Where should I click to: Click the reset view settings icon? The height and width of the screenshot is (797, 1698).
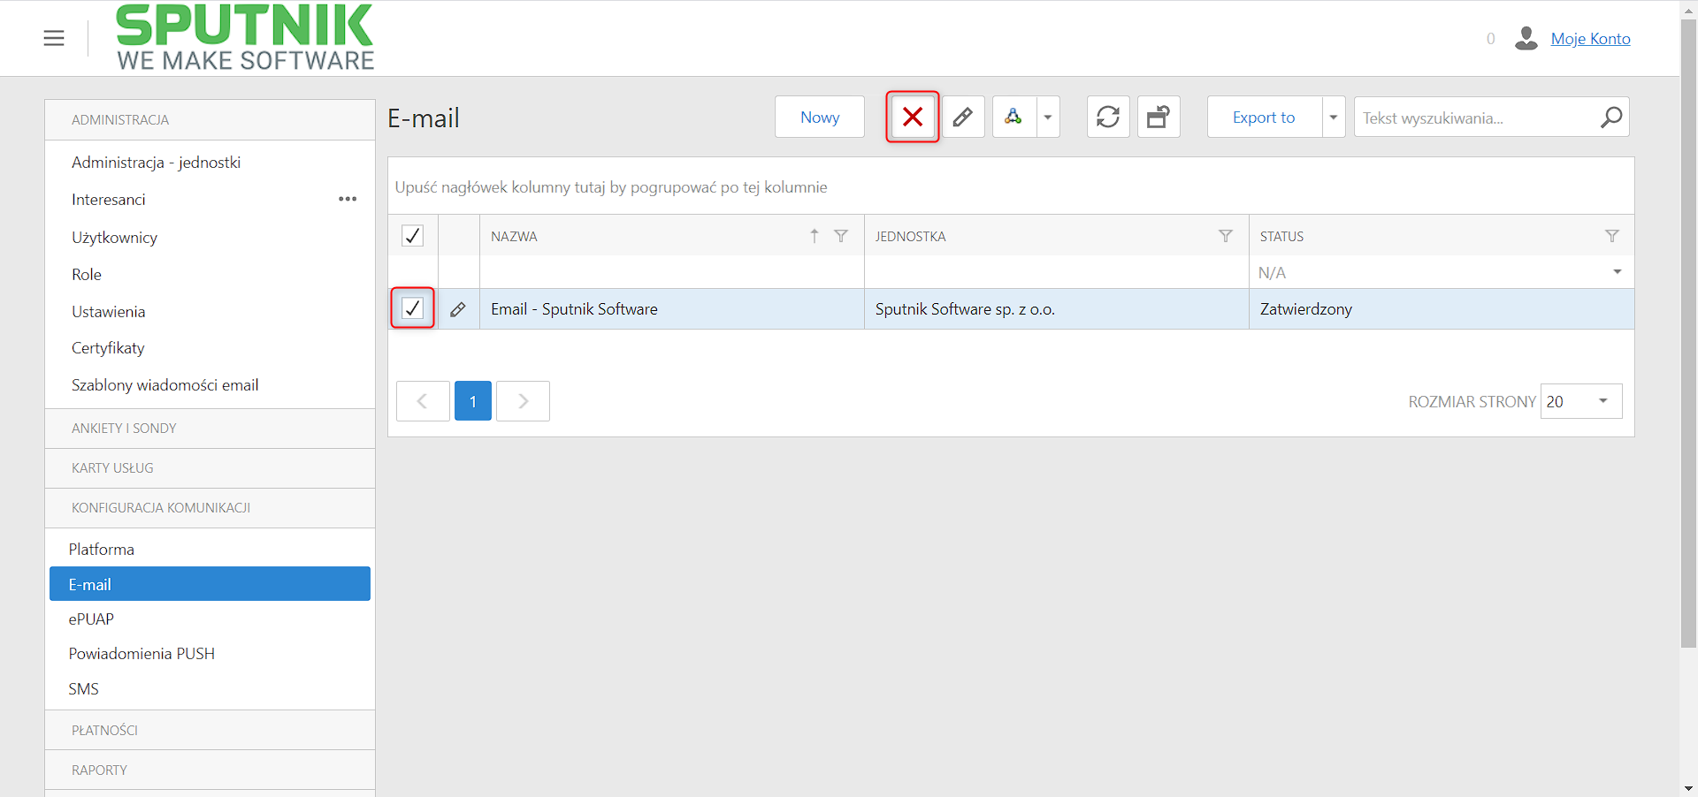coord(1159,117)
